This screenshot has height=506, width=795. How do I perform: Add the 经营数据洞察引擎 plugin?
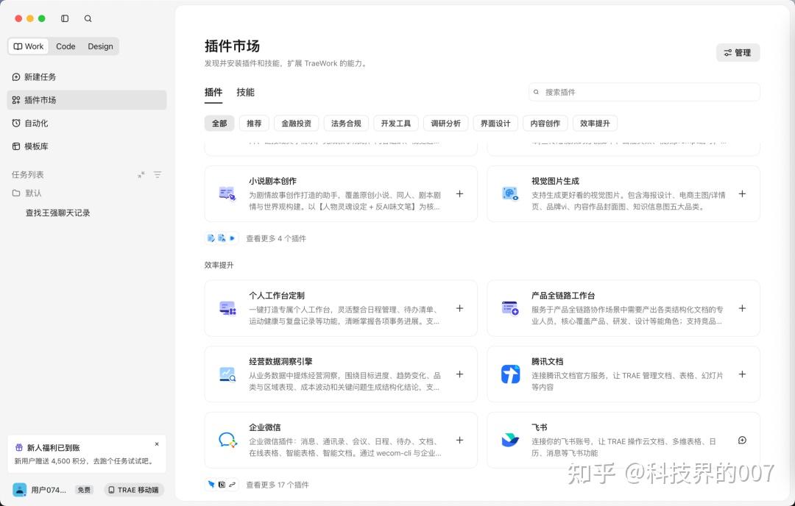coord(459,374)
